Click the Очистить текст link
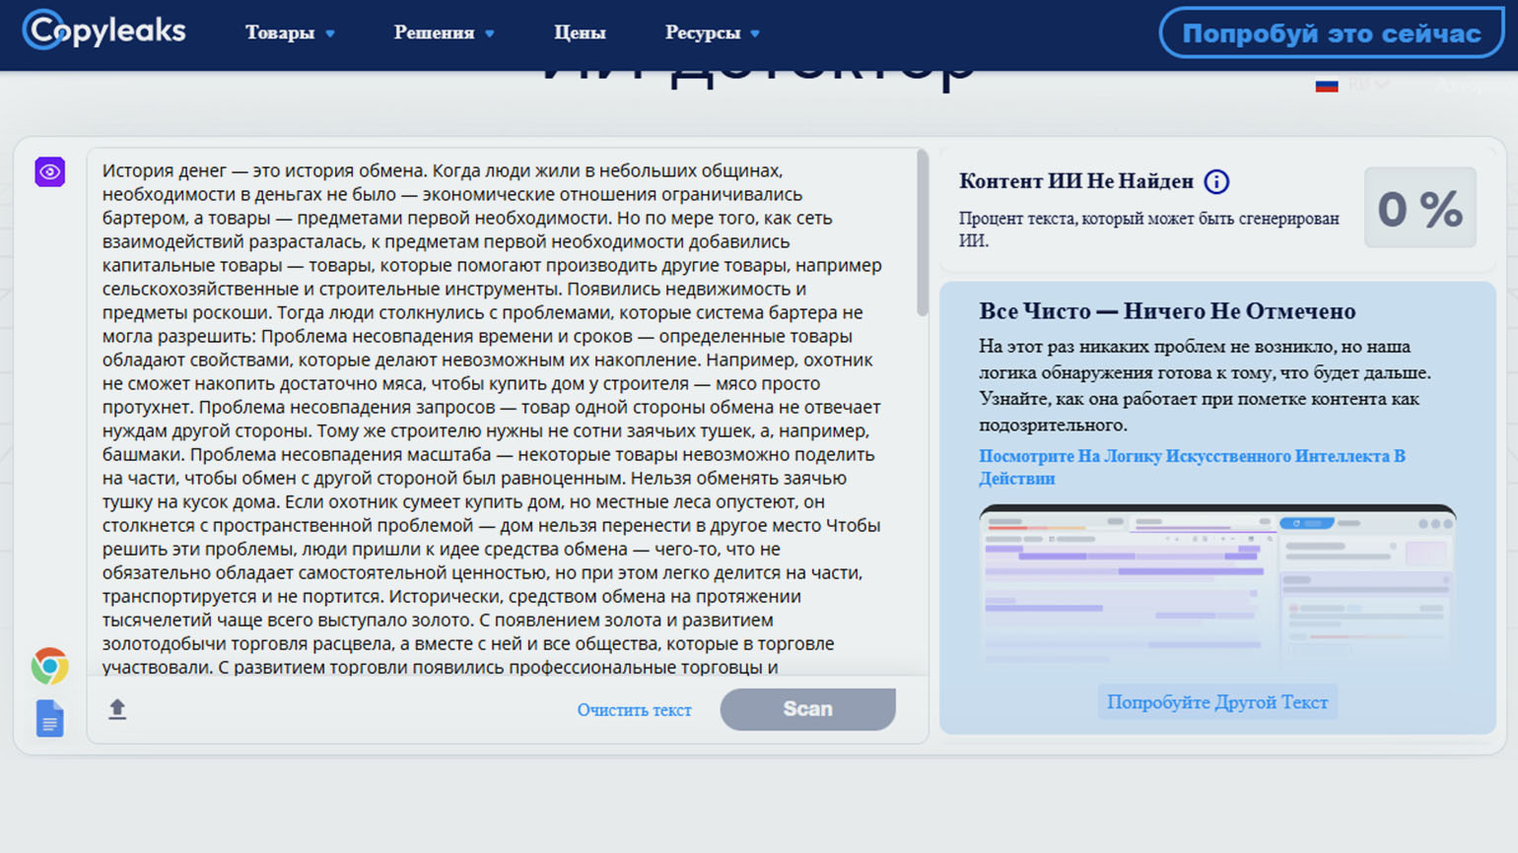1518x853 pixels. 634,710
